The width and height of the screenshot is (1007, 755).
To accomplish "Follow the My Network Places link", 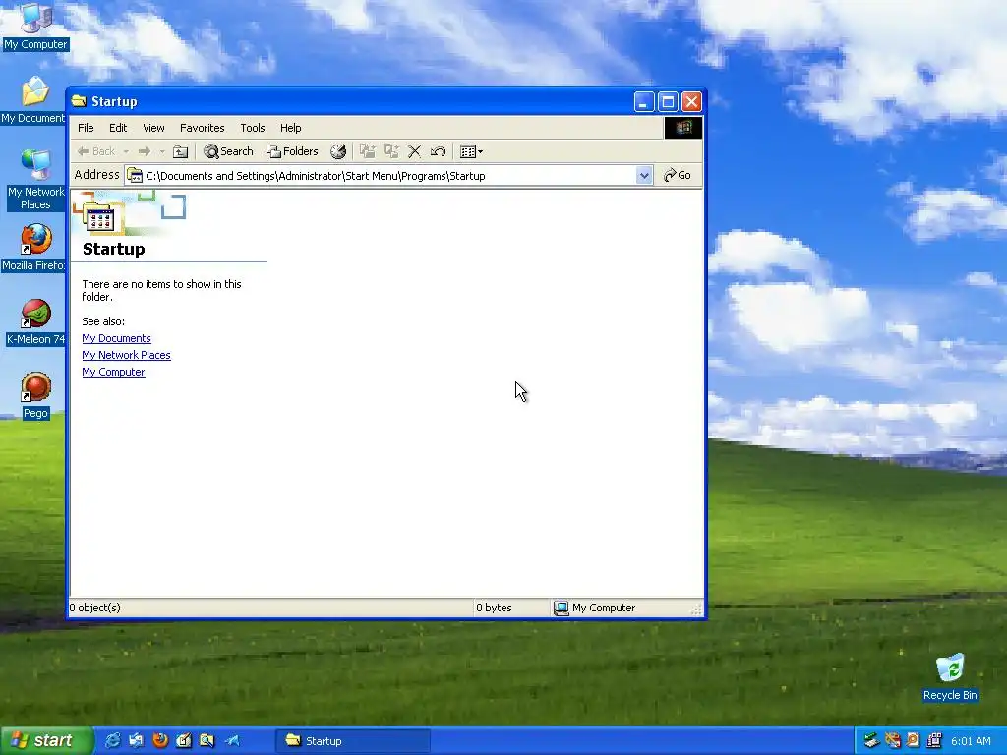I will tap(126, 355).
